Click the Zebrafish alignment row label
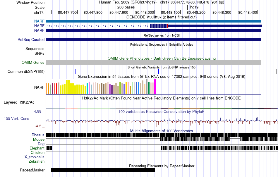 tap(37, 161)
